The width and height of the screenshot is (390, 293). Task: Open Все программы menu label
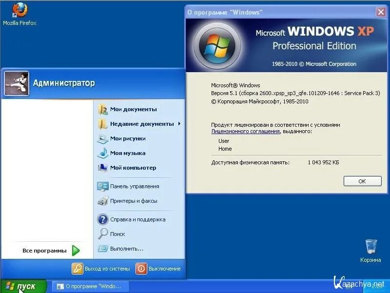click(x=44, y=251)
